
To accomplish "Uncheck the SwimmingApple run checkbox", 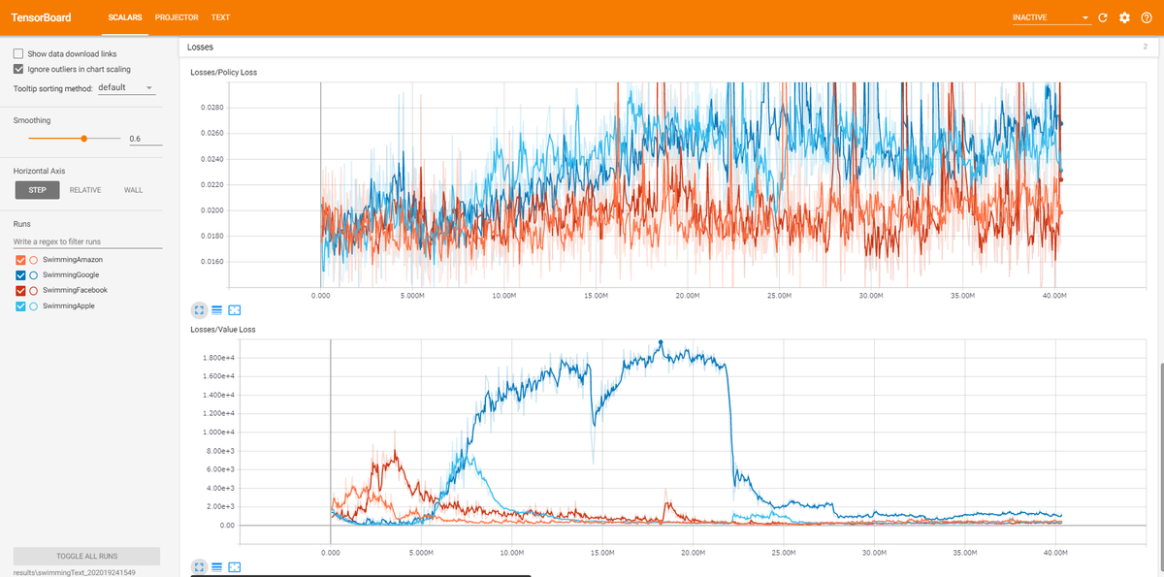I will (x=20, y=305).
